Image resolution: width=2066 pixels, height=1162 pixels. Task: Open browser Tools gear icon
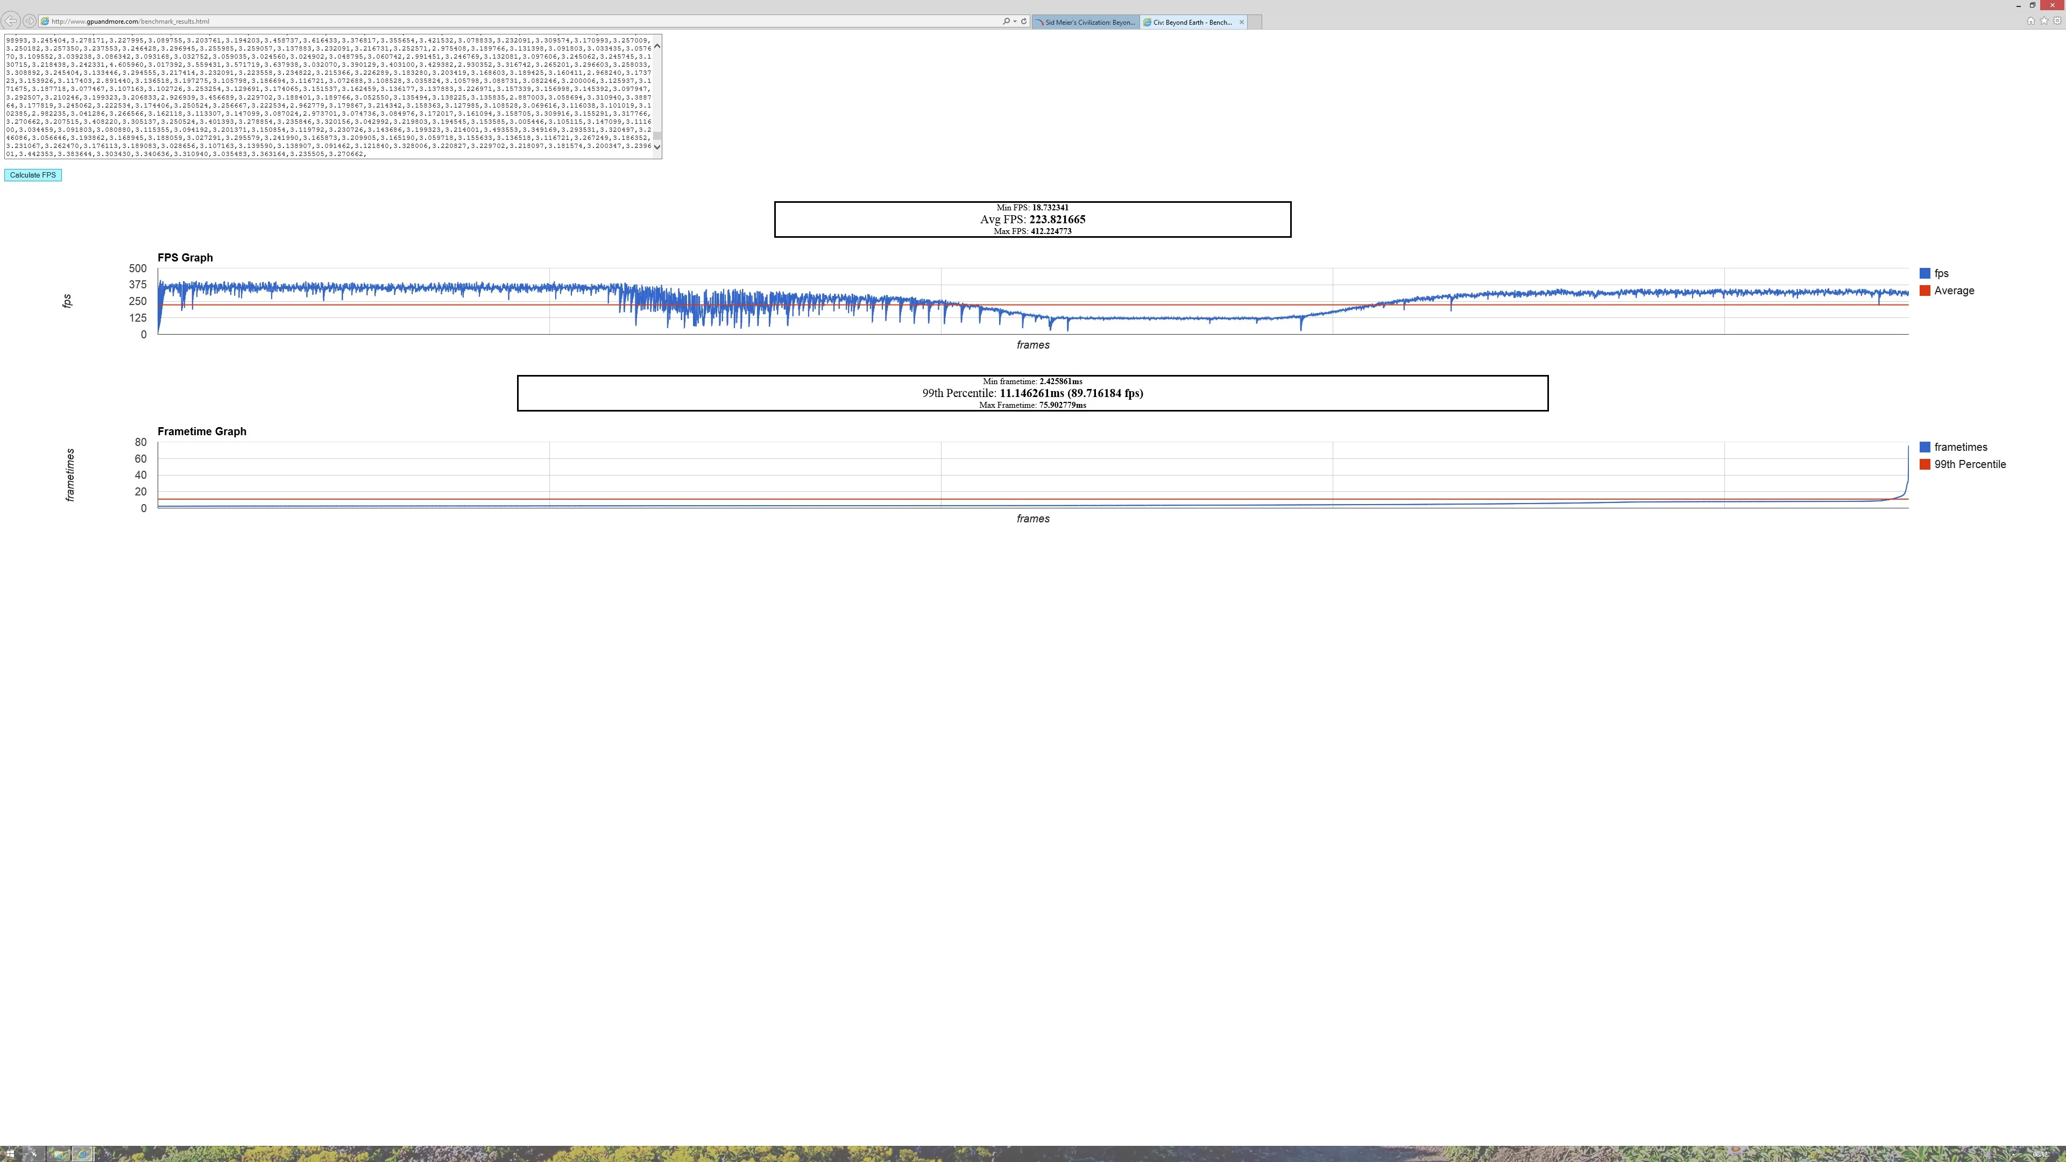point(2057,22)
